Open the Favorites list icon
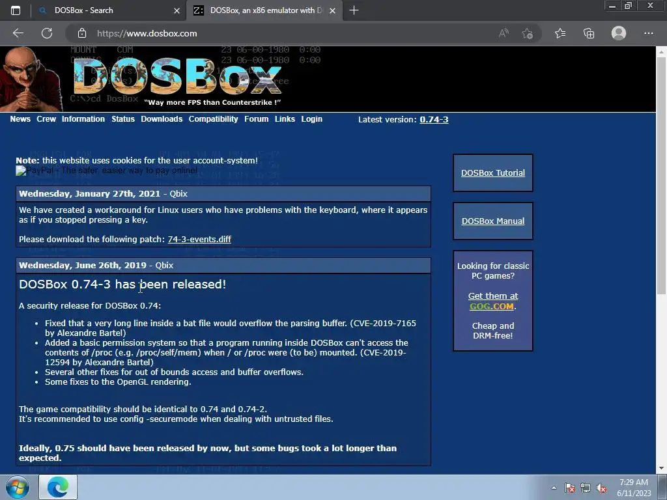The height and width of the screenshot is (500, 667). click(x=560, y=33)
